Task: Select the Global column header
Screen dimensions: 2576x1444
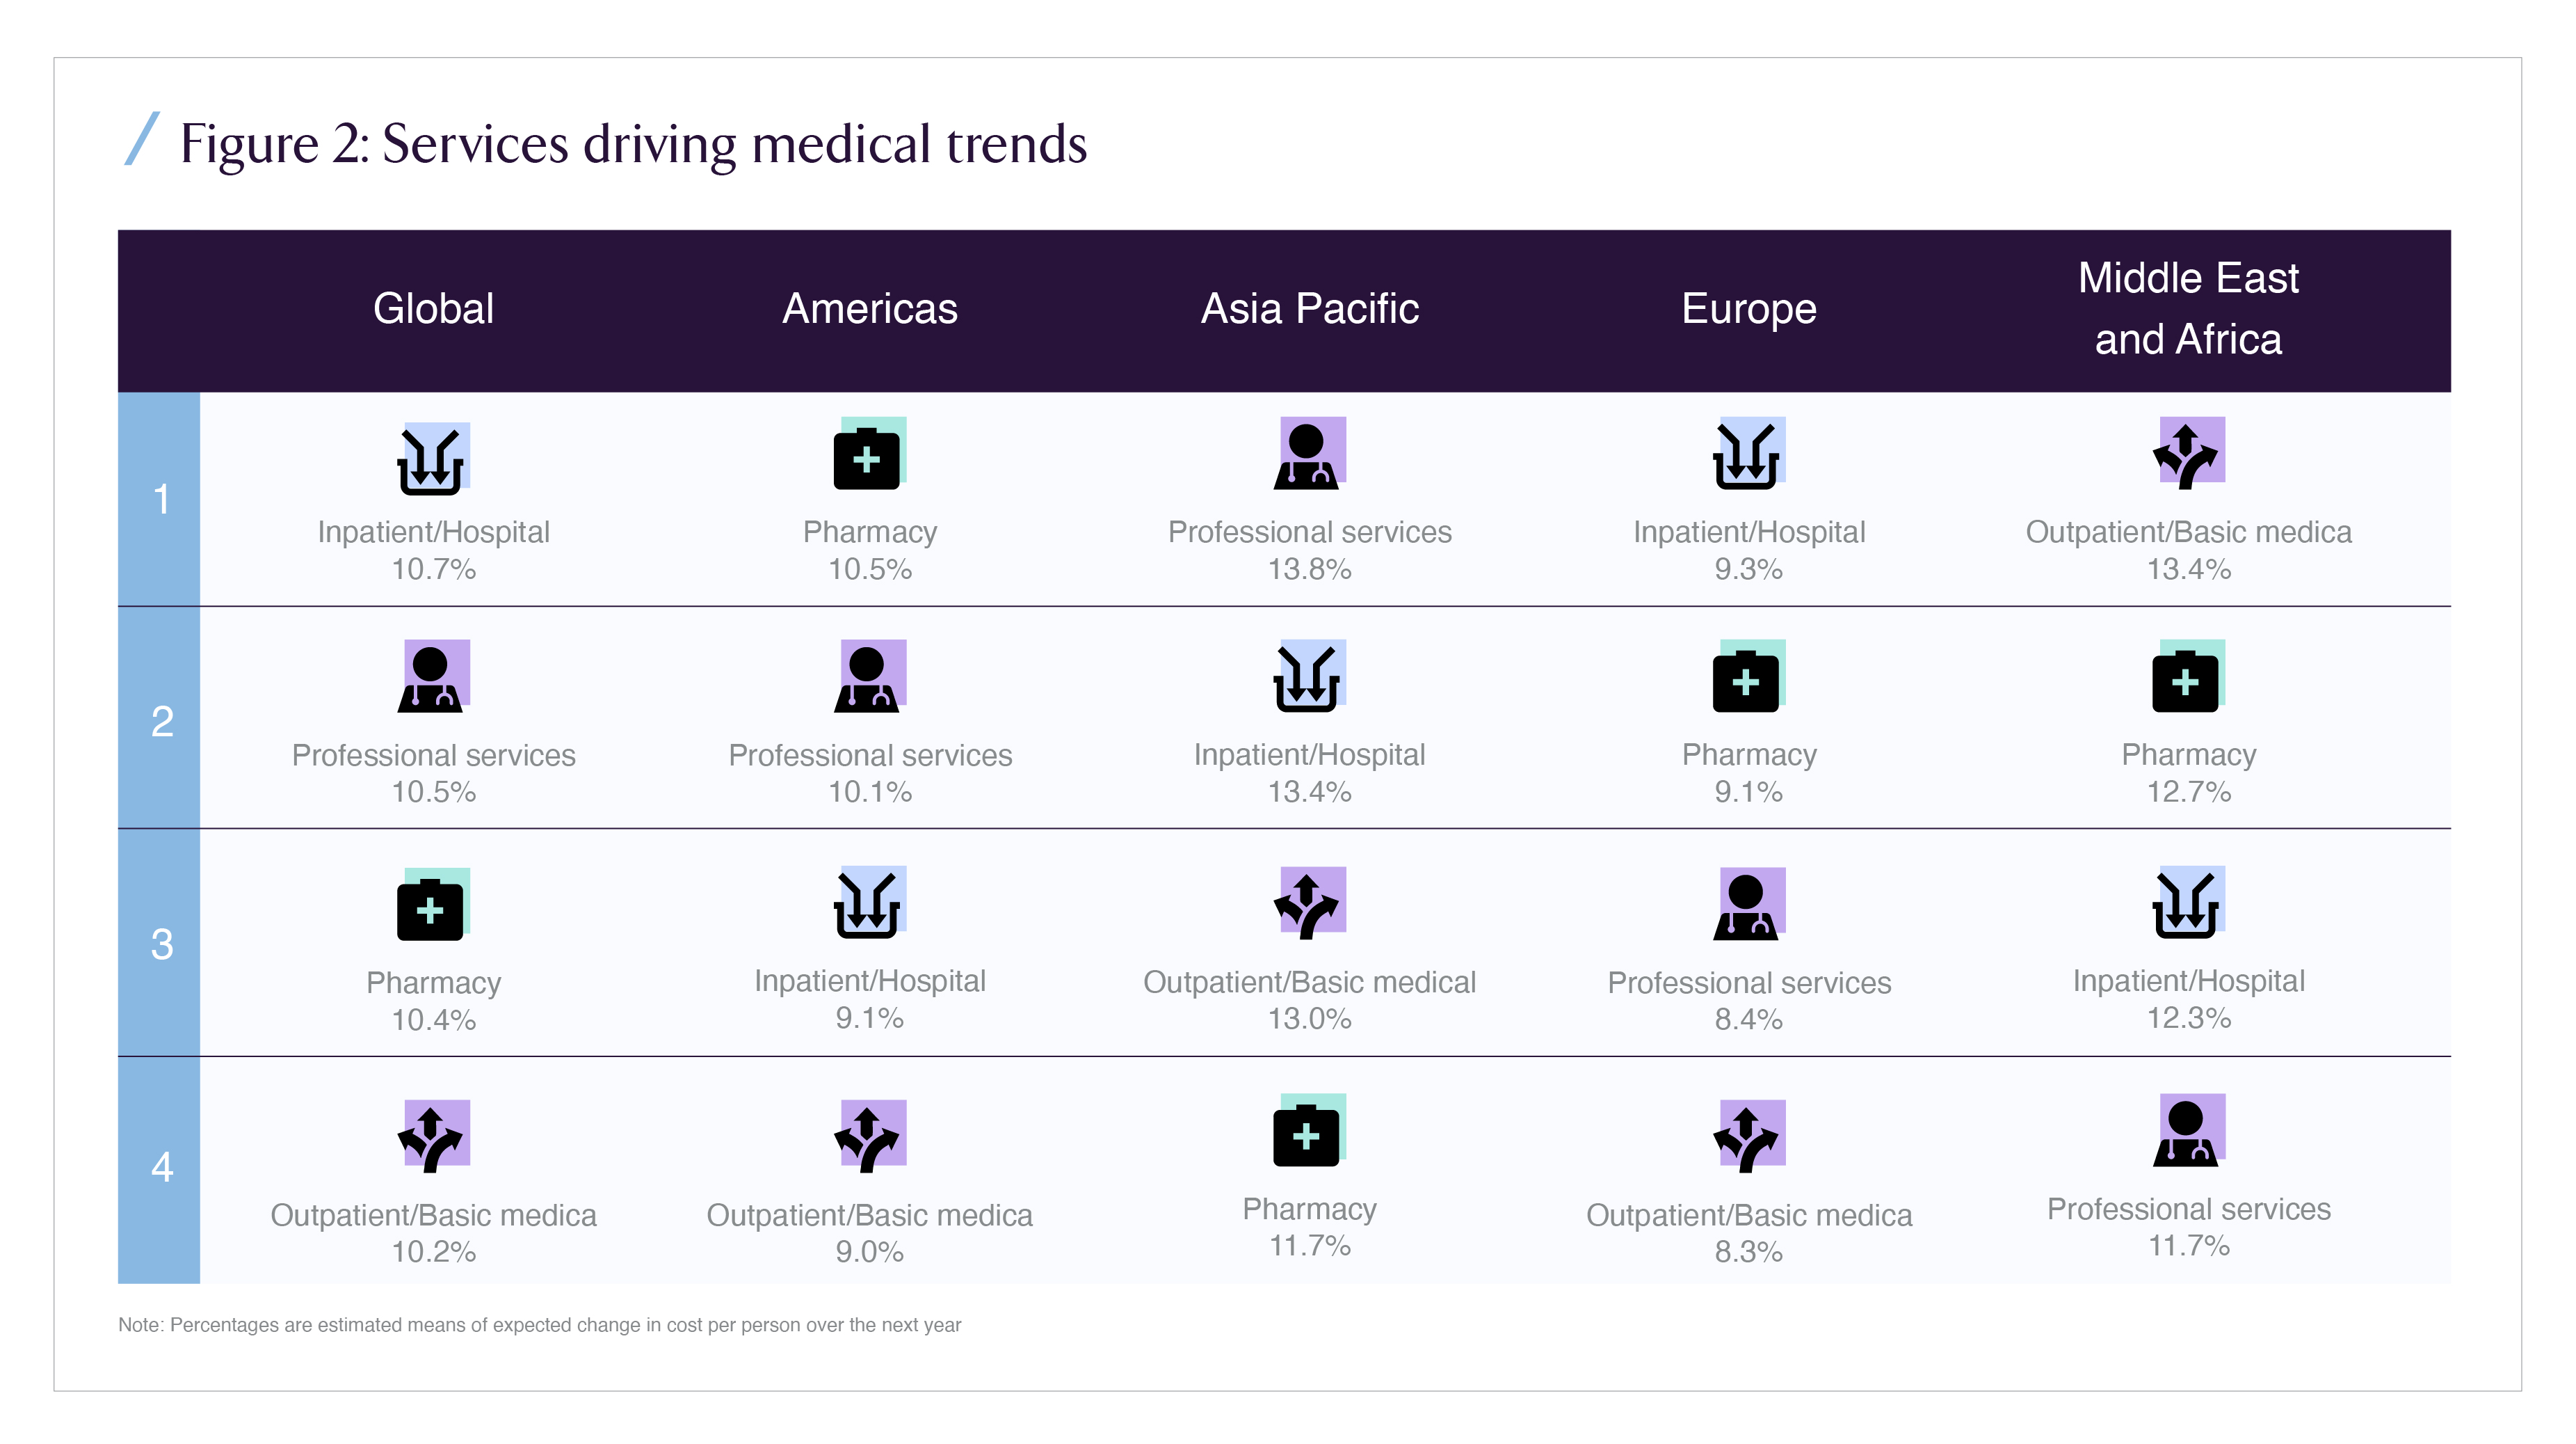Action: (433, 308)
